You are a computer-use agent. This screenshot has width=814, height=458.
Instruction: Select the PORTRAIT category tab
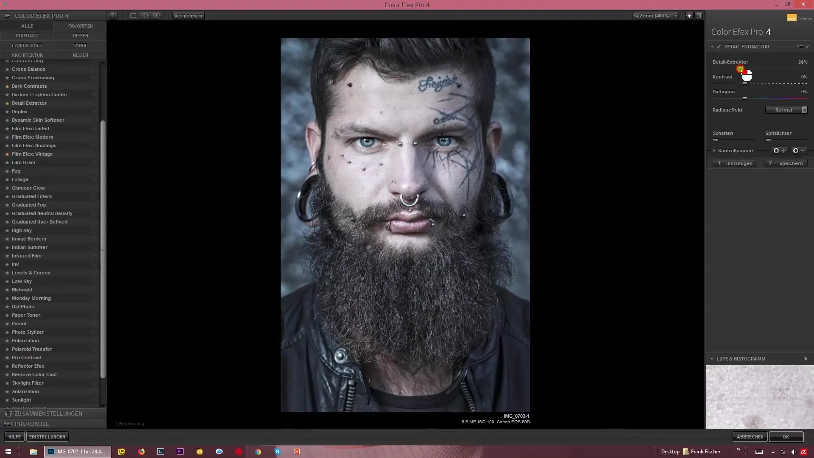coord(27,36)
